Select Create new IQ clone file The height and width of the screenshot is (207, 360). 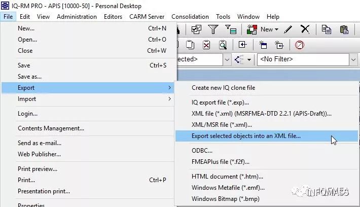[267, 88]
